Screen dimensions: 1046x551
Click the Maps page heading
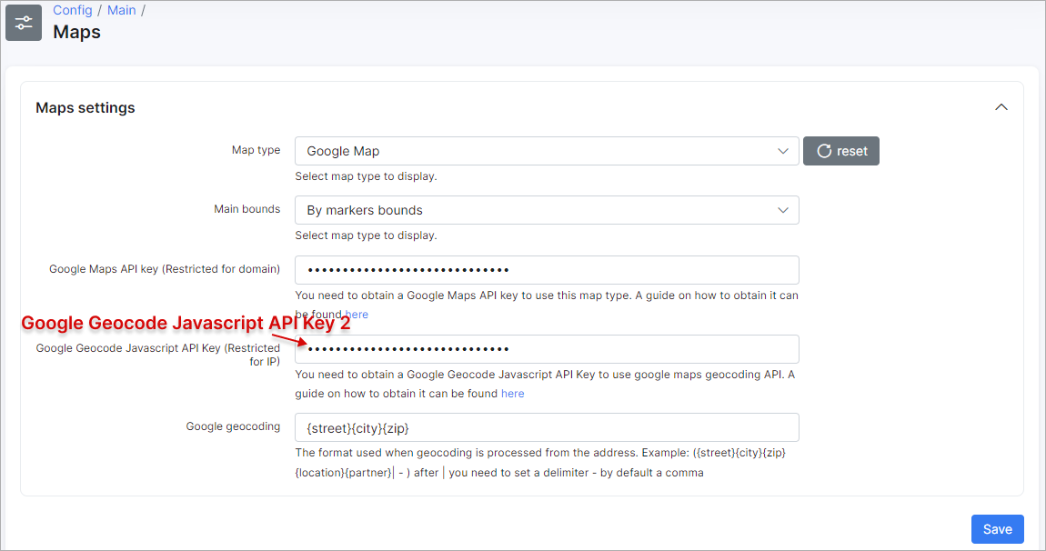click(77, 32)
